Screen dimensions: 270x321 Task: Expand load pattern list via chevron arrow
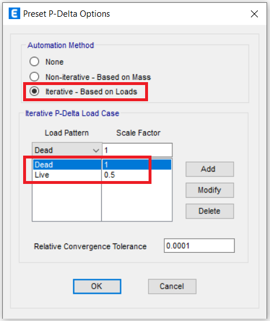tap(96, 150)
